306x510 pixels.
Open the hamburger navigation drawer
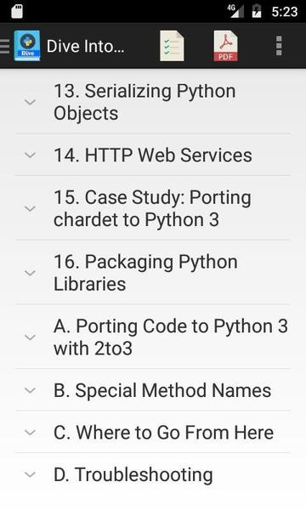(4, 46)
